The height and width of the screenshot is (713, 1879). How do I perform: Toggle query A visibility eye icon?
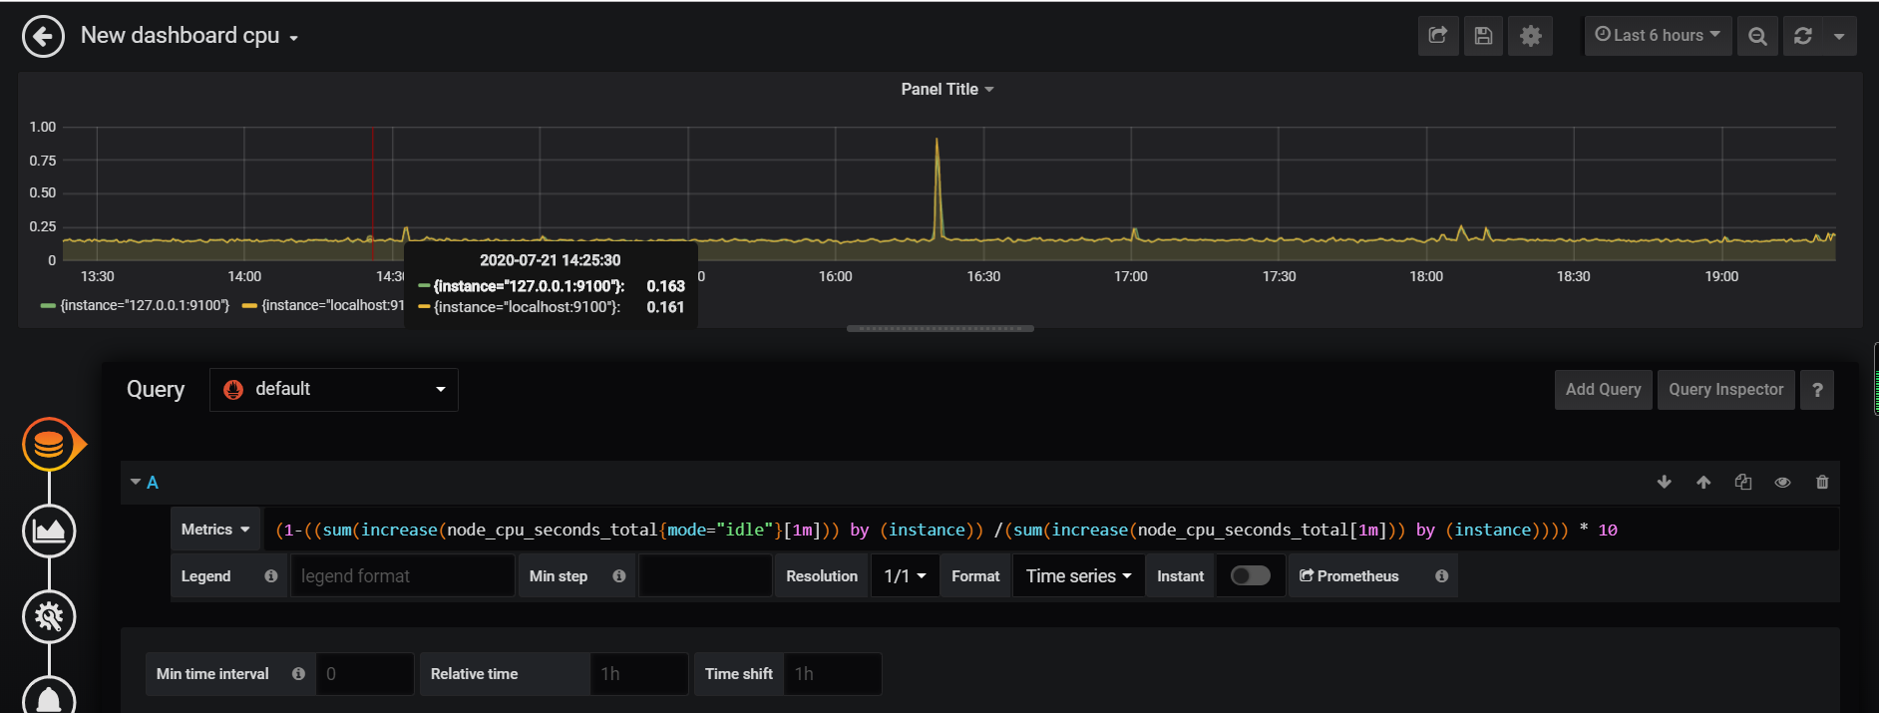click(1782, 483)
